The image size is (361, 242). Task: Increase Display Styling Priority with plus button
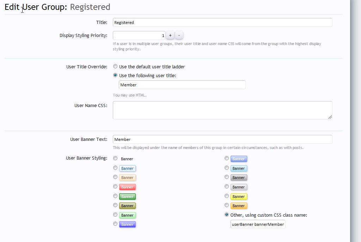pos(170,36)
